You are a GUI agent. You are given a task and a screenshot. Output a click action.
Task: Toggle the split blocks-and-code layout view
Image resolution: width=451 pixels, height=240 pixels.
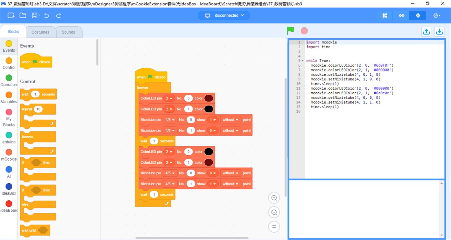[384, 15]
